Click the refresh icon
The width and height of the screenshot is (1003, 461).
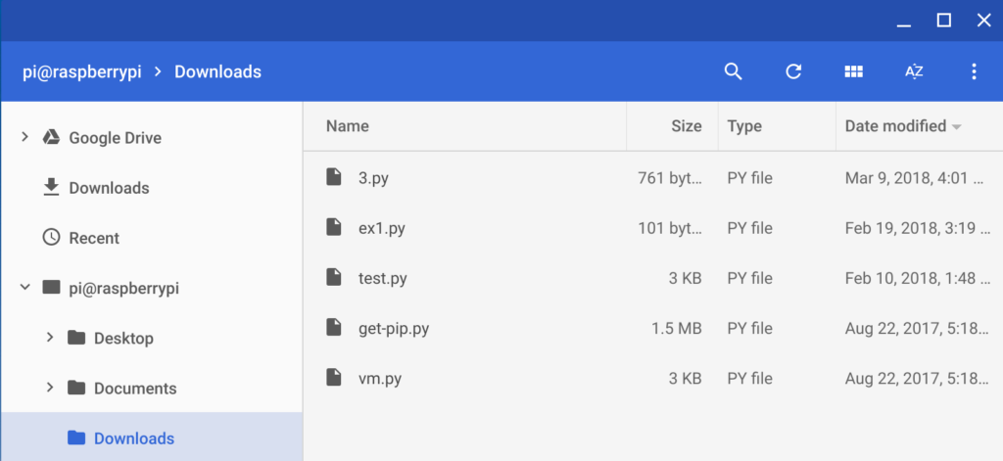[x=793, y=71]
